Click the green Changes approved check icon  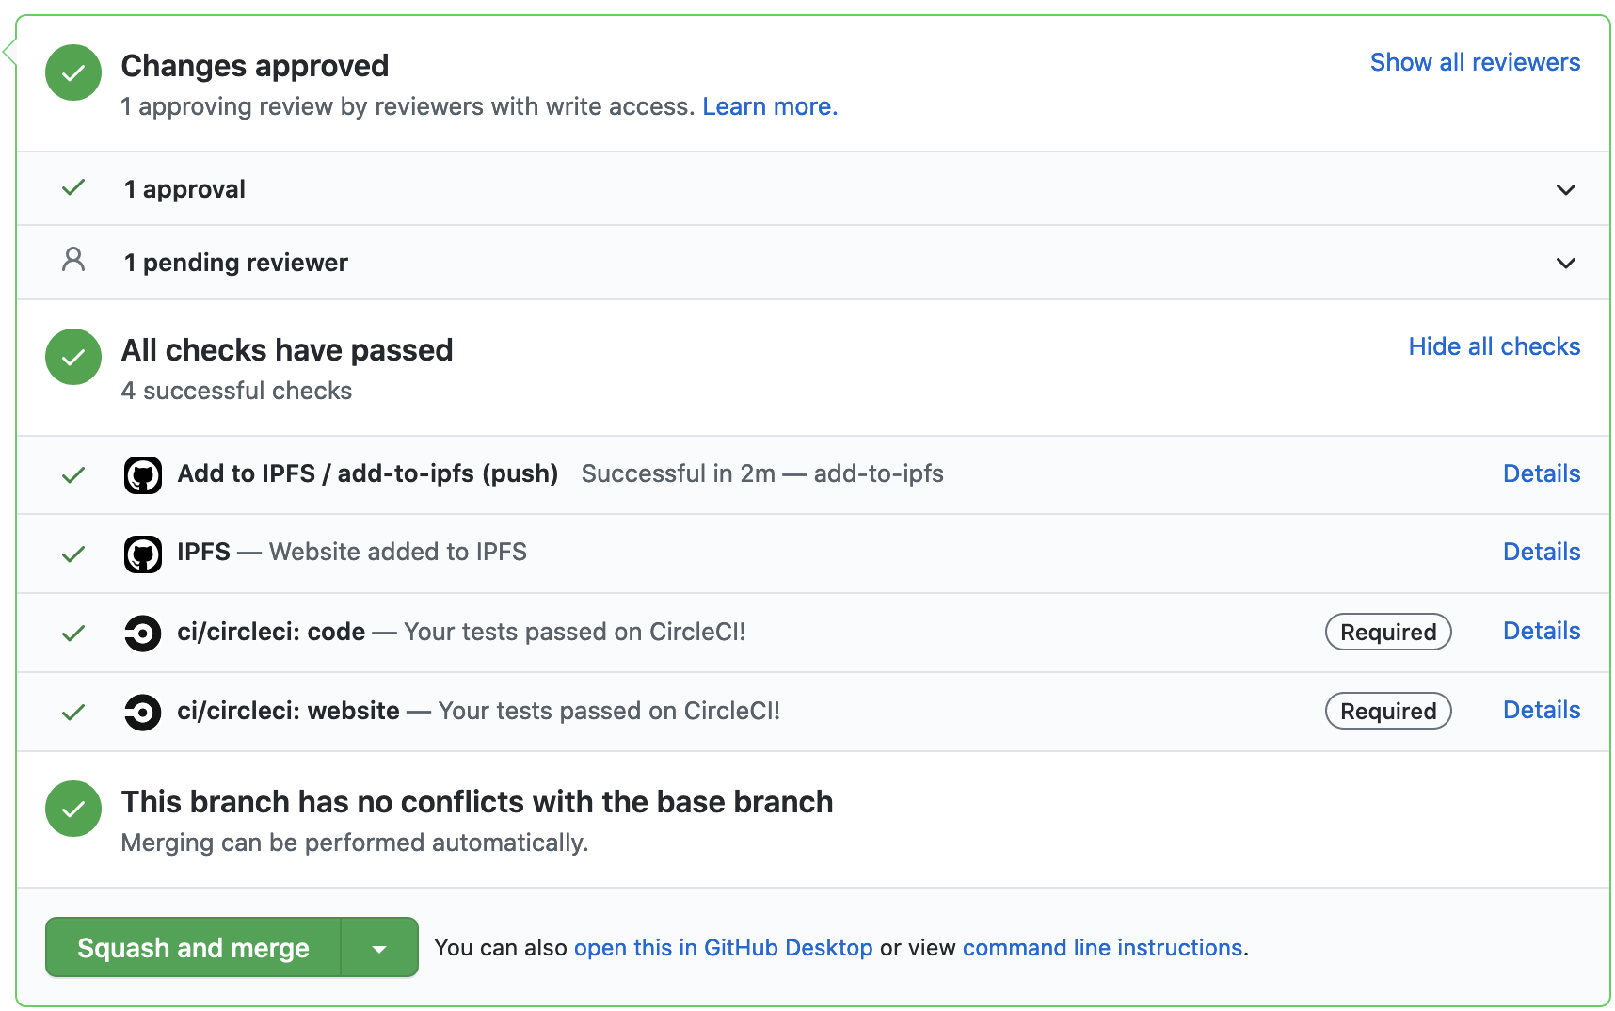73,72
